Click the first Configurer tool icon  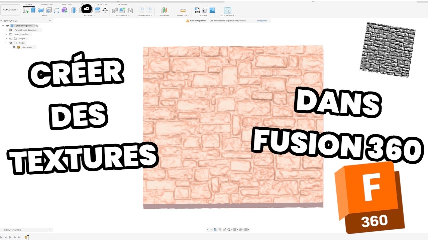point(141,10)
